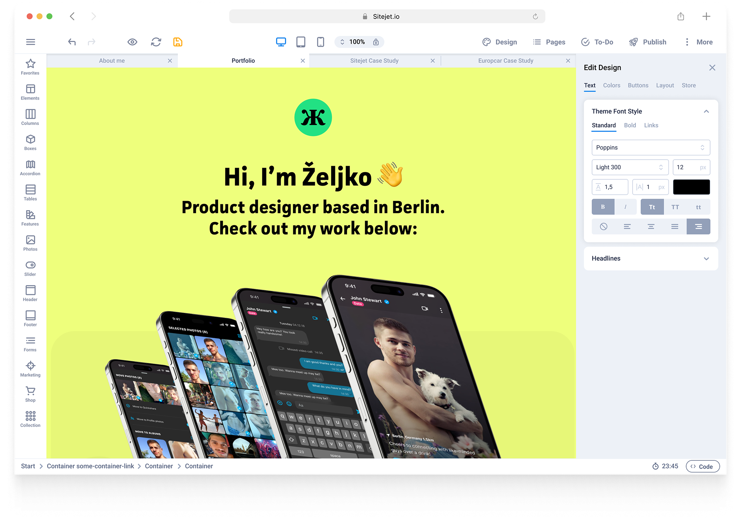Switch to tablet viewport

point(301,42)
